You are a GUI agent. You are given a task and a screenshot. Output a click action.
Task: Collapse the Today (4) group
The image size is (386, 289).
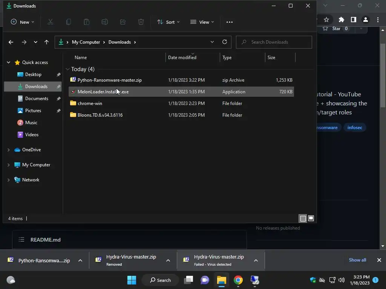pos(68,69)
